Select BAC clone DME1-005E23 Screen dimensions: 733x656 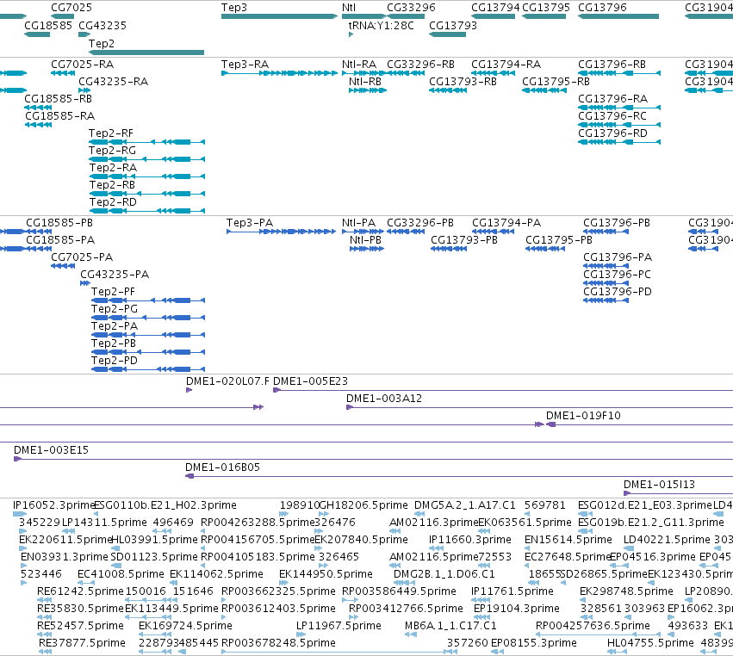pyautogui.click(x=310, y=381)
